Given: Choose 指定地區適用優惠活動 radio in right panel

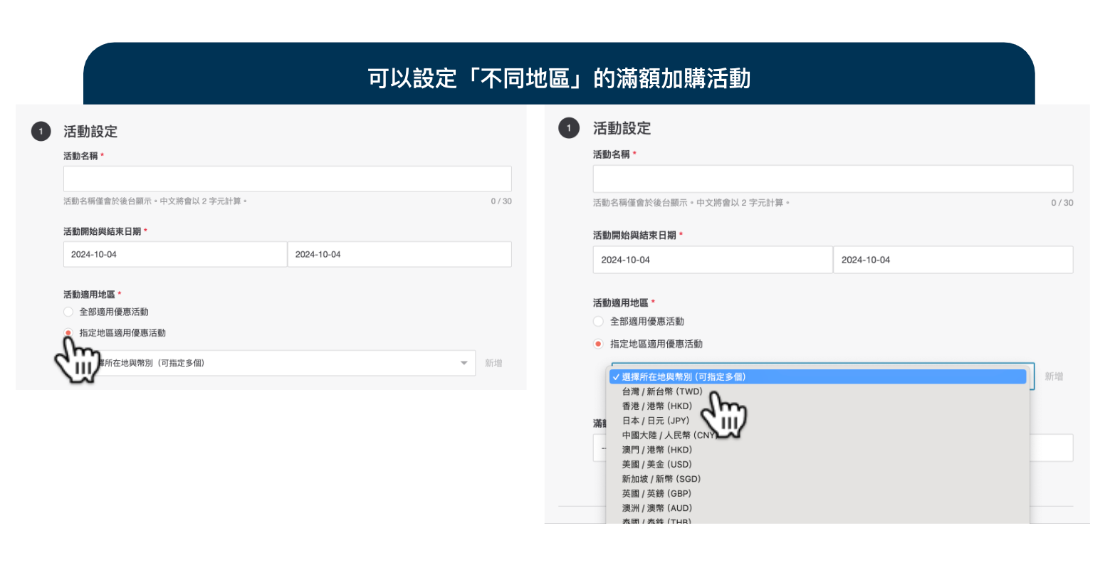Looking at the screenshot, I should pyautogui.click(x=598, y=344).
